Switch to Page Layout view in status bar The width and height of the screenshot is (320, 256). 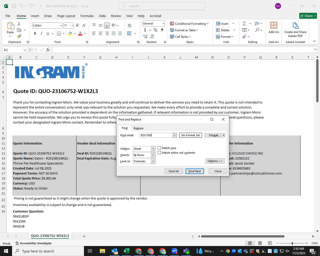pyautogui.click(x=260, y=243)
